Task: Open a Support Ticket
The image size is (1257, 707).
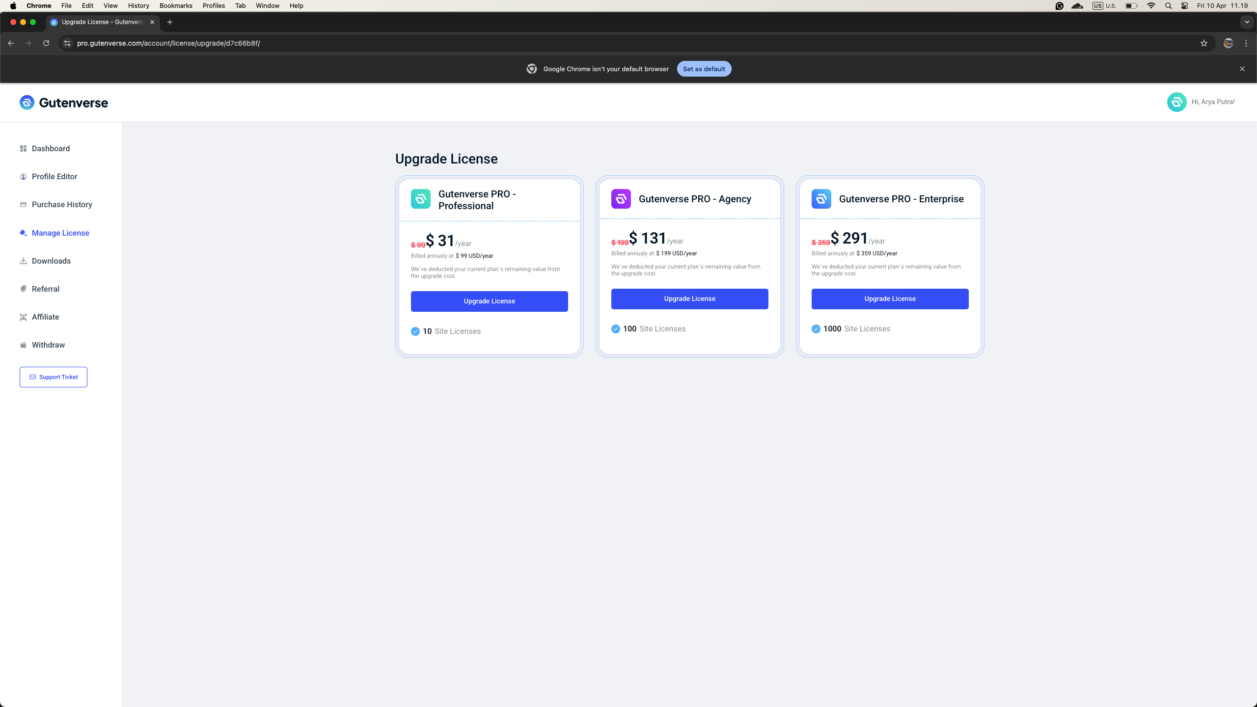Action: pos(54,377)
